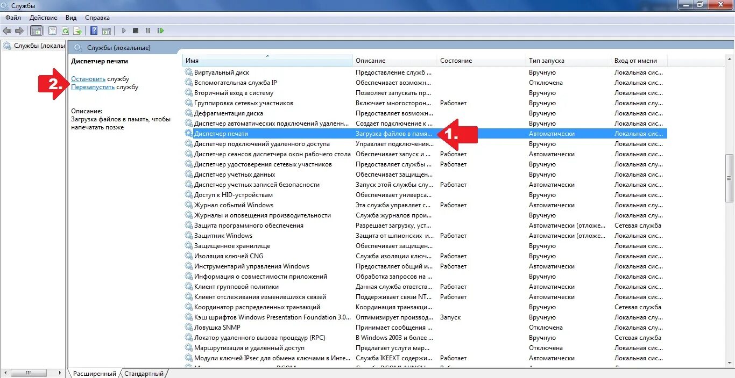Select Диспетчер автоматических подключений удаленного доступа
Screen dimensions: 735x378
click(272, 123)
